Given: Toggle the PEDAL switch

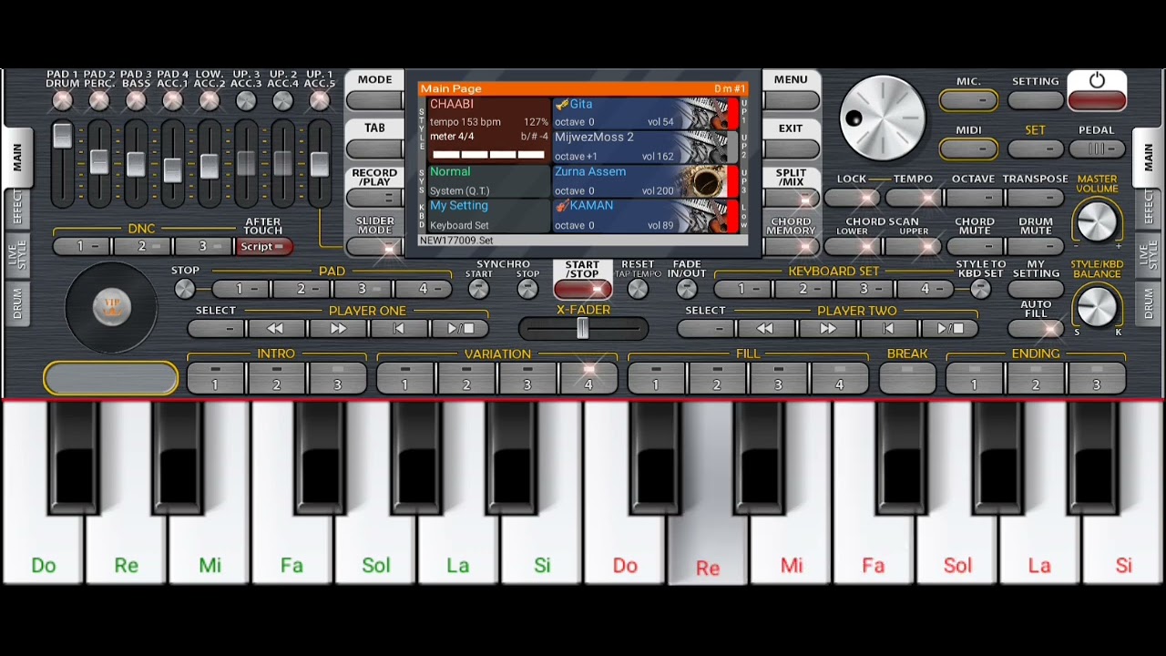Looking at the screenshot, I should 1097,149.
